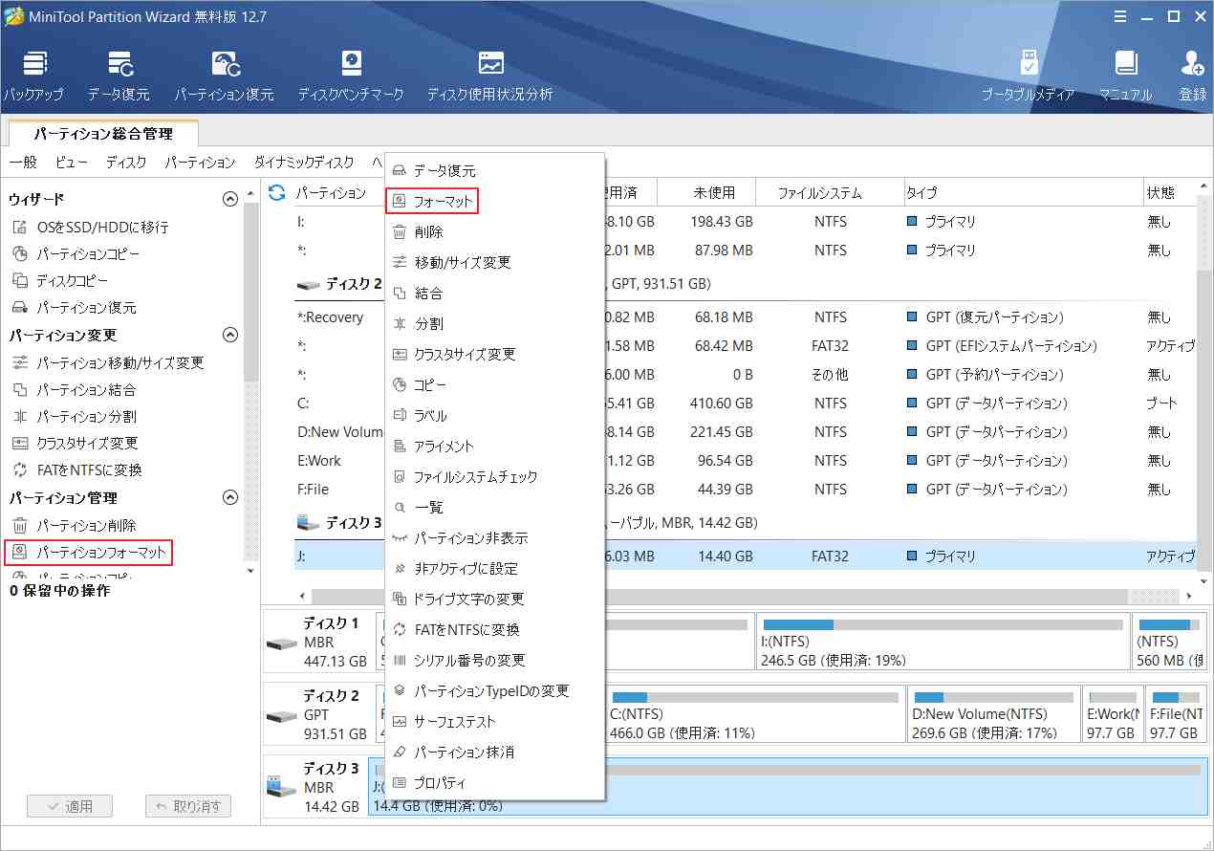Screen dimensions: 1214x851
Task: Collapse the ウィザード section
Action: coord(229,200)
